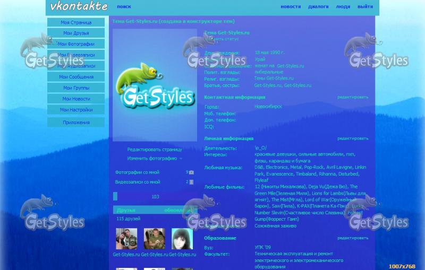Edit Контактная информация via редактировать link

pos(352,97)
